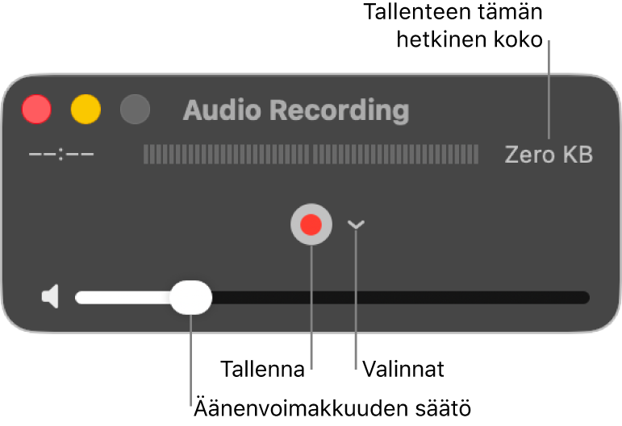Start recording with the red record button
622x426 pixels.
point(311,225)
